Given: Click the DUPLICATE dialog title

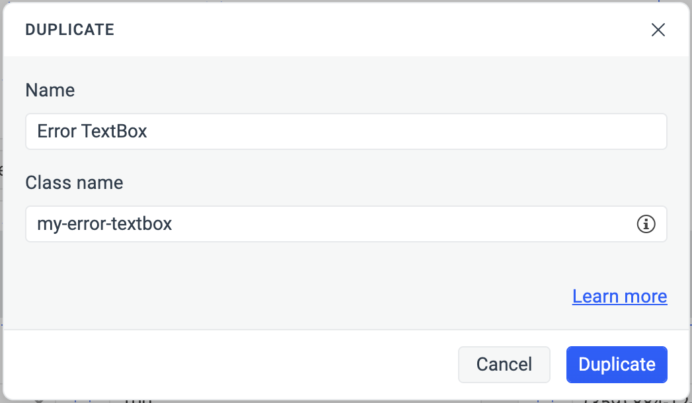Looking at the screenshot, I should coord(69,30).
